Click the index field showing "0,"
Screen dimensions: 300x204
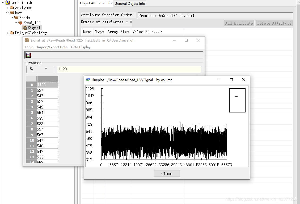pos(41,69)
